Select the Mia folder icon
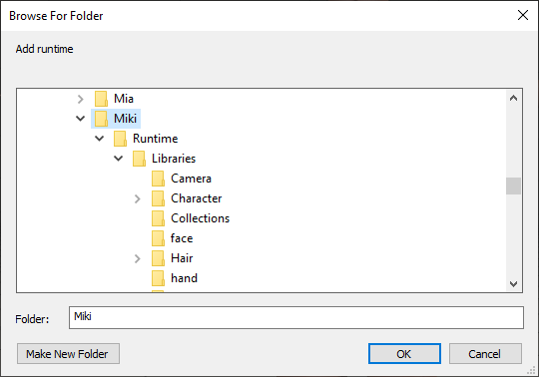 pyautogui.click(x=101, y=99)
